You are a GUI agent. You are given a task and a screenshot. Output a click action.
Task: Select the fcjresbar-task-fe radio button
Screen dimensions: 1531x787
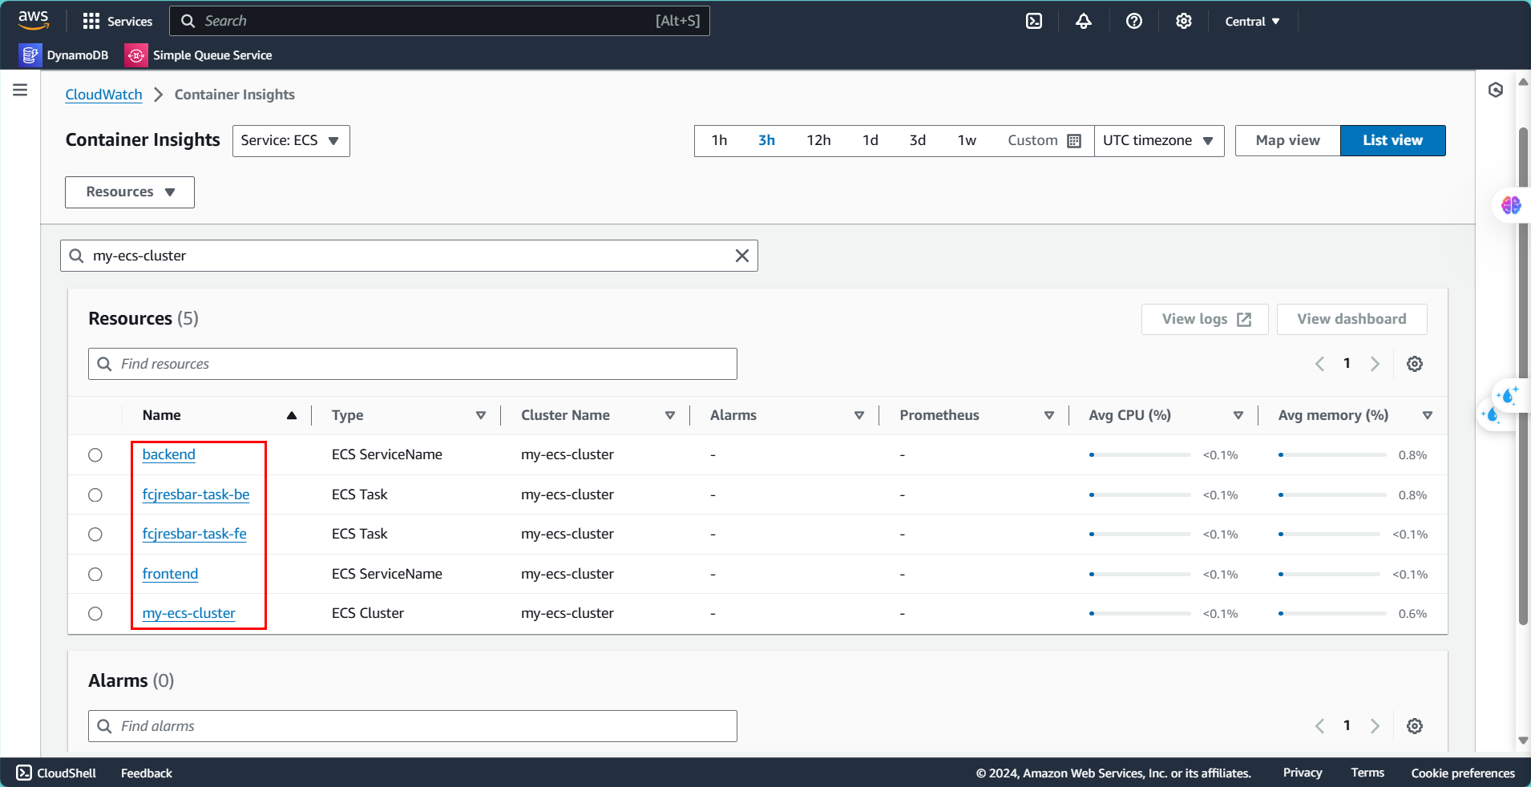pyautogui.click(x=95, y=535)
